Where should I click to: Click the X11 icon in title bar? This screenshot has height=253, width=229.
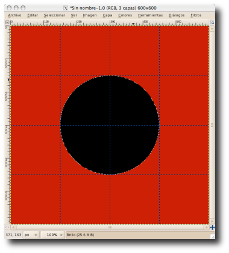pos(66,8)
